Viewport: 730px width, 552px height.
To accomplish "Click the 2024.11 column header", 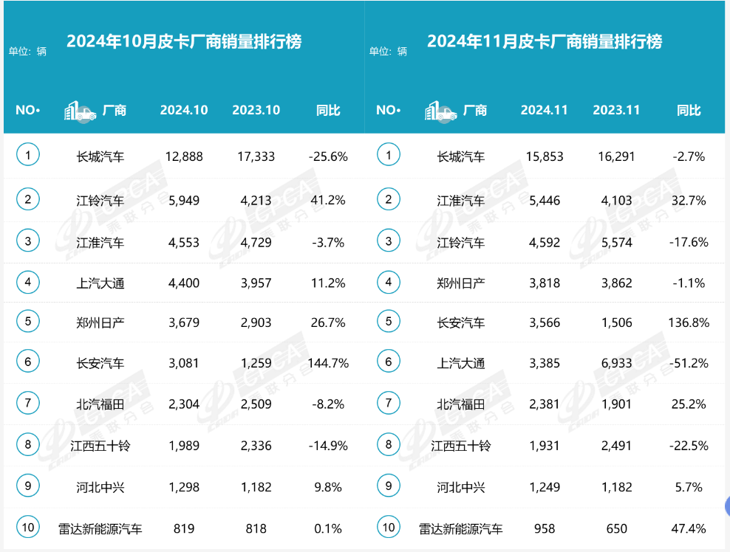I will pyautogui.click(x=545, y=110).
